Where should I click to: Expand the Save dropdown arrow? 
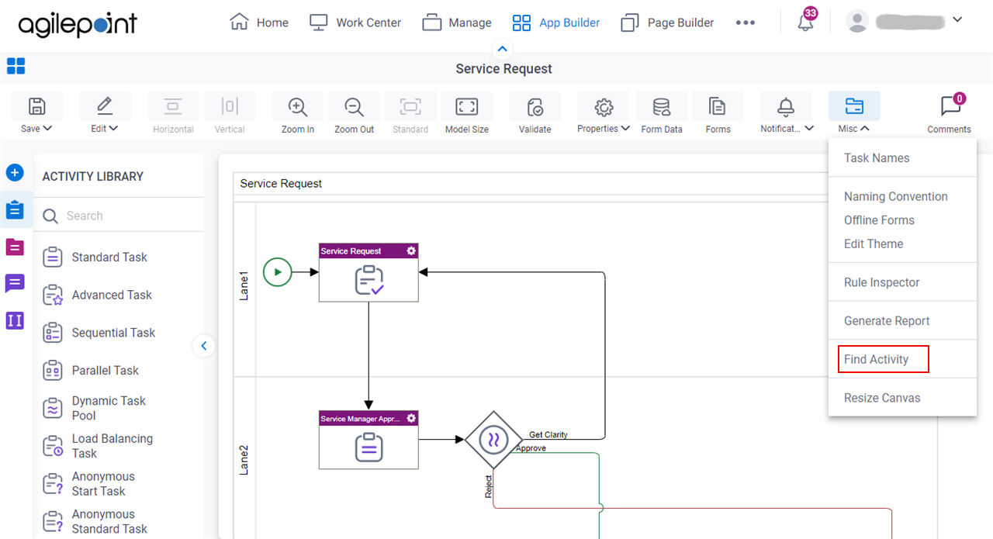click(47, 129)
